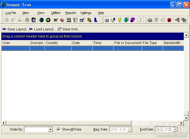Click Load Layout... button
190x139 pixels.
click(42, 29)
